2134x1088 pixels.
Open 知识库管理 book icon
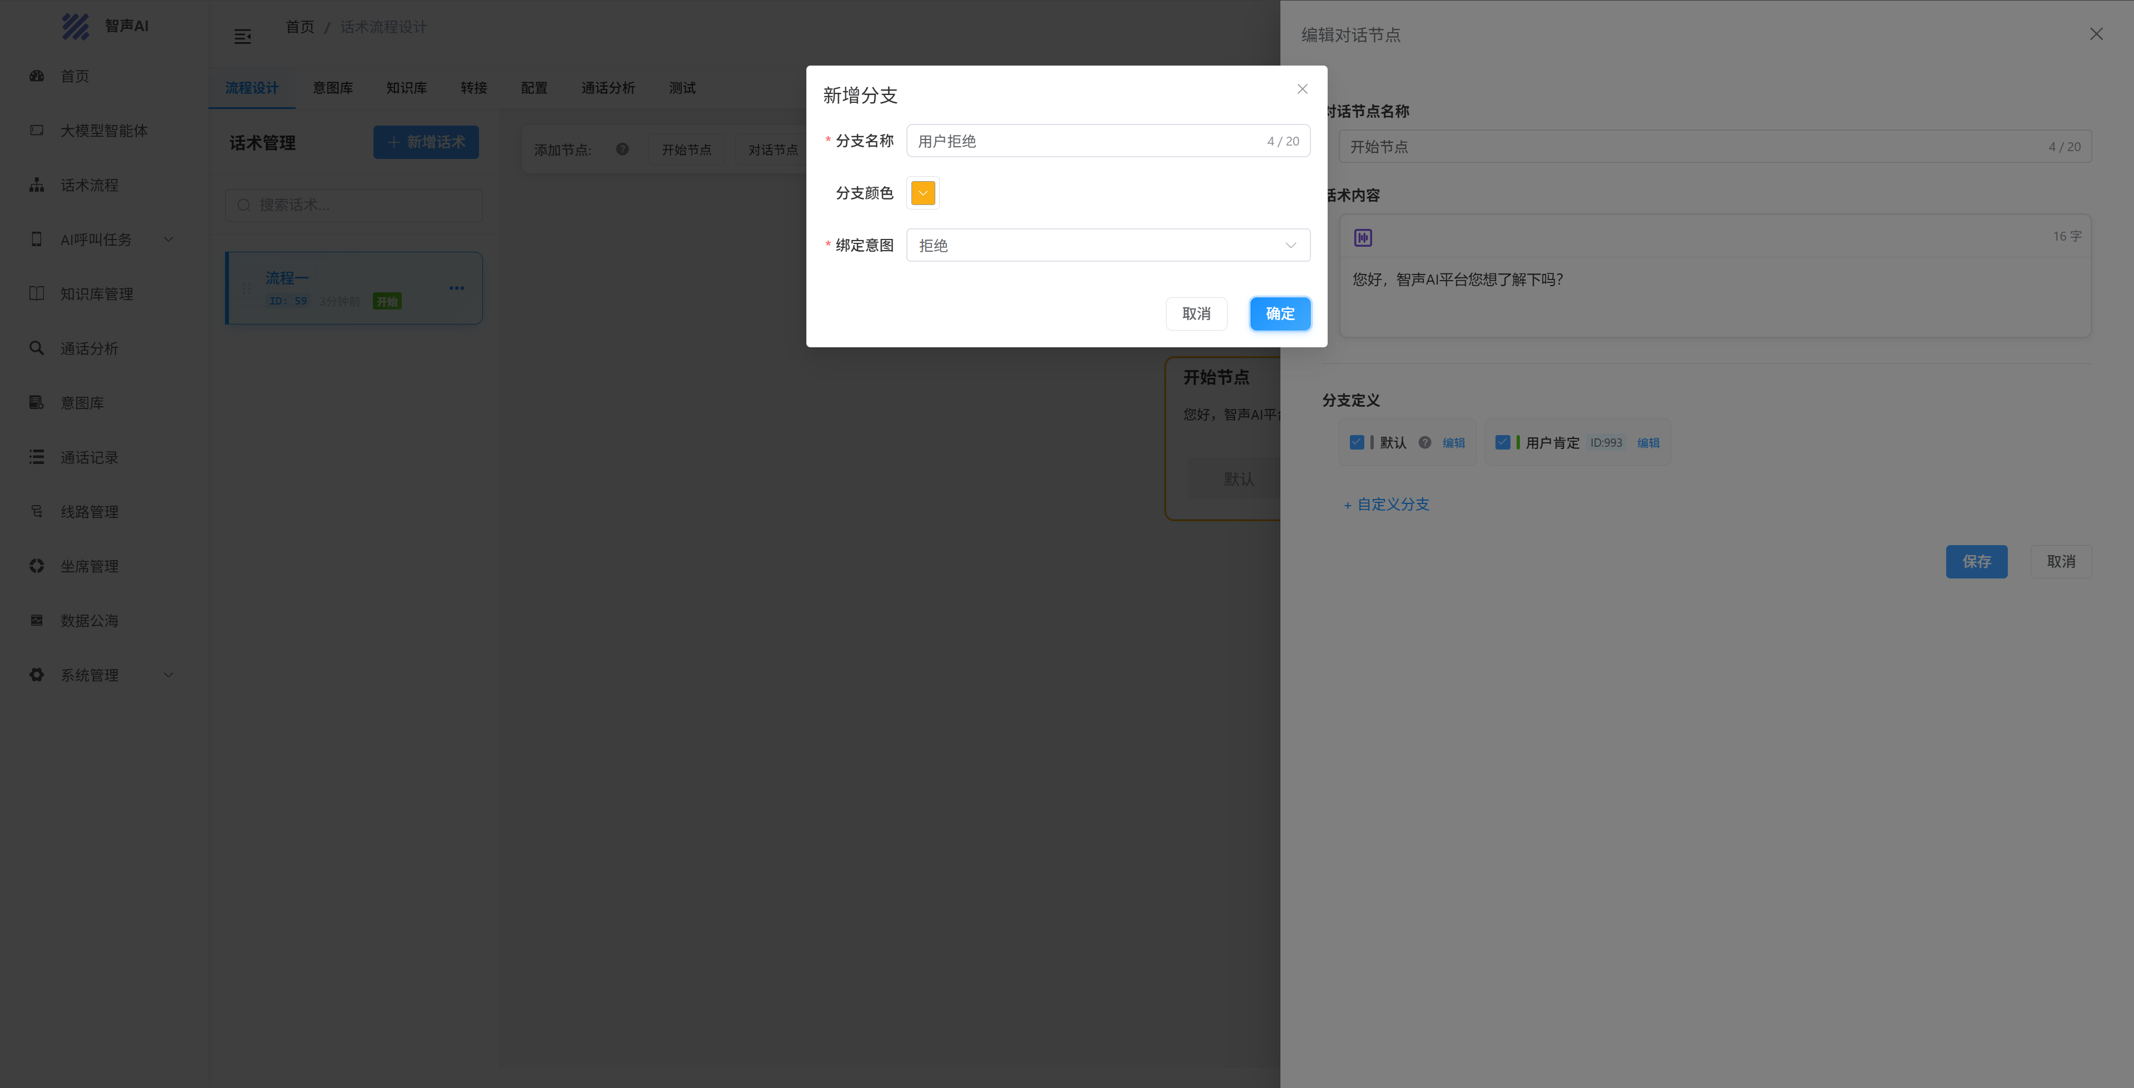click(x=37, y=293)
